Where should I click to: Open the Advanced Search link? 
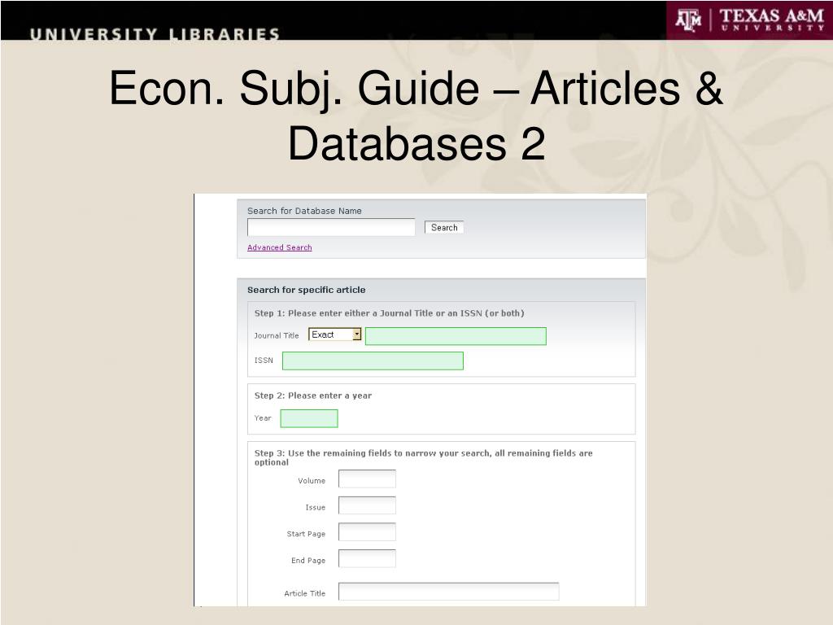tap(279, 247)
